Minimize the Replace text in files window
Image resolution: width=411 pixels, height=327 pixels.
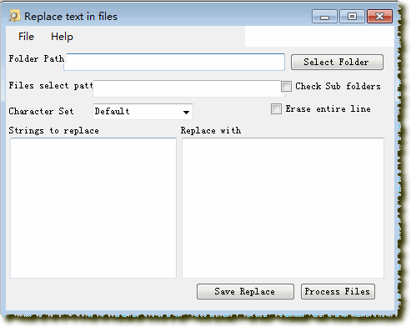pos(324,17)
